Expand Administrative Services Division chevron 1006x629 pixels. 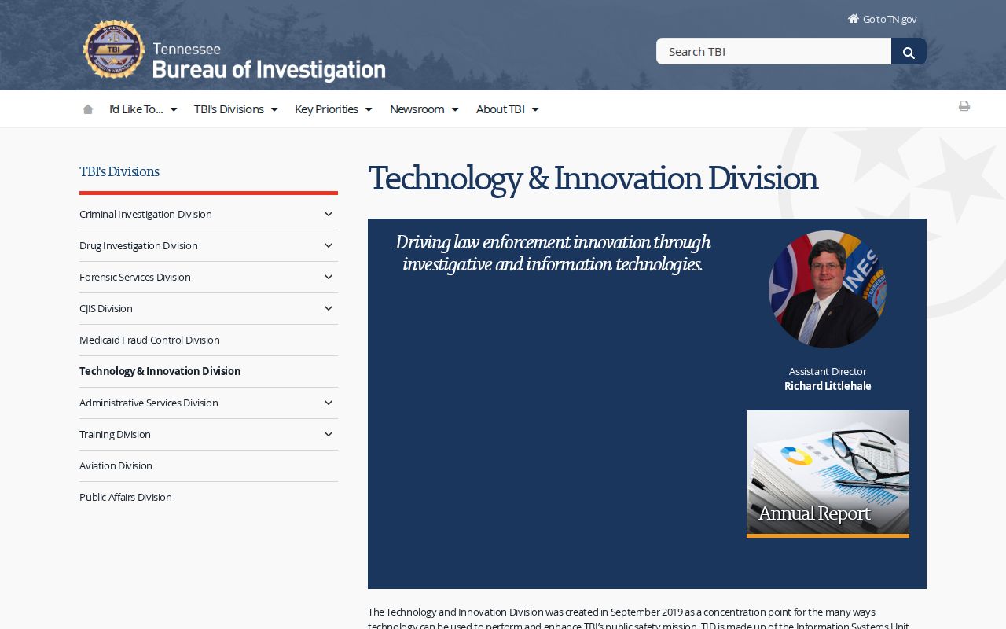(329, 403)
